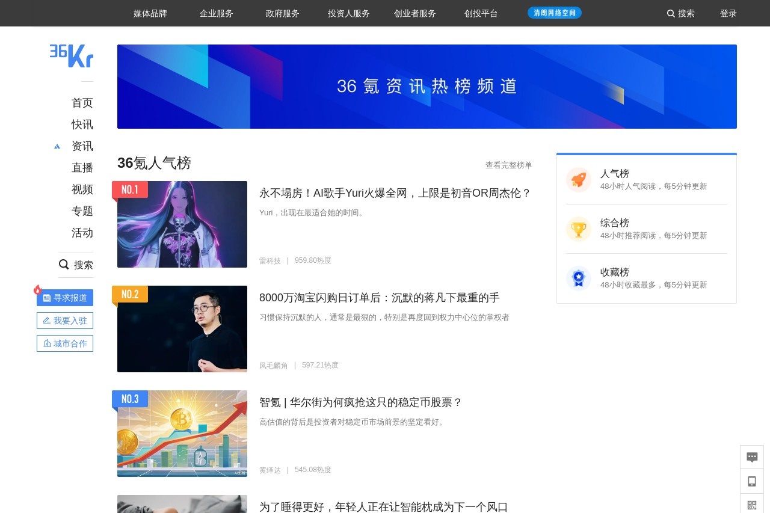Open 创业者服务 in top menu
Screen dimensions: 770x513
[415, 13]
